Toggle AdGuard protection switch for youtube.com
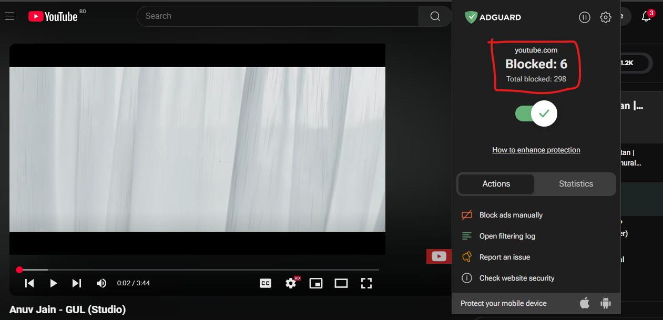The image size is (663, 320). pyautogui.click(x=536, y=113)
